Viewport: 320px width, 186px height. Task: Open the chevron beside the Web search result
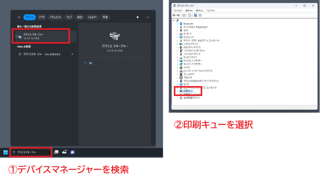(x=72, y=54)
